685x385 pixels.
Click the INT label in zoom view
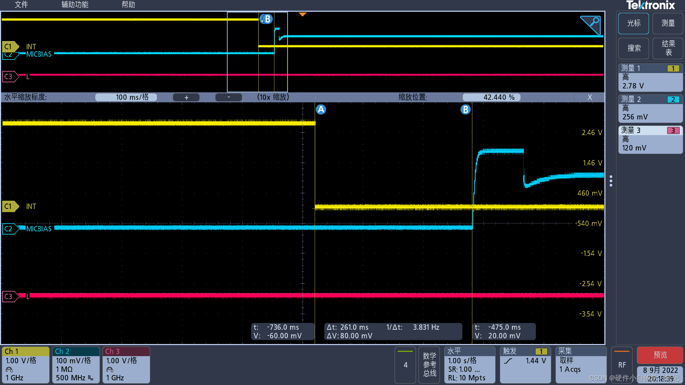click(31, 206)
